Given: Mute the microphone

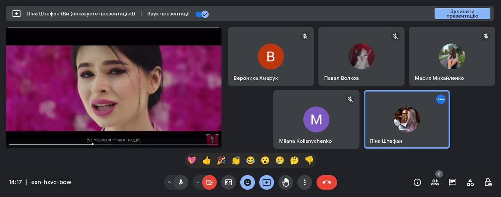Looking at the screenshot, I should 180,182.
